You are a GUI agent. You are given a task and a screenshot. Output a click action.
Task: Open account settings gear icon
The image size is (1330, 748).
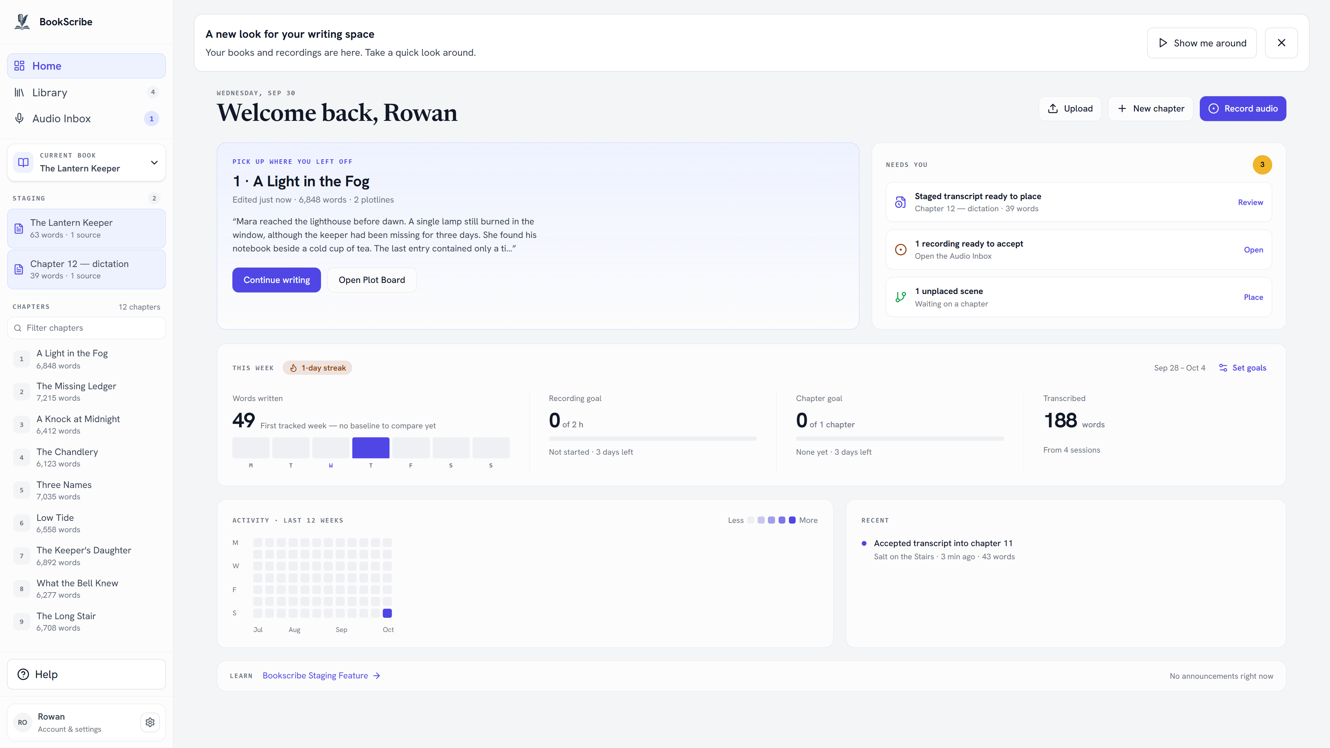tap(150, 722)
